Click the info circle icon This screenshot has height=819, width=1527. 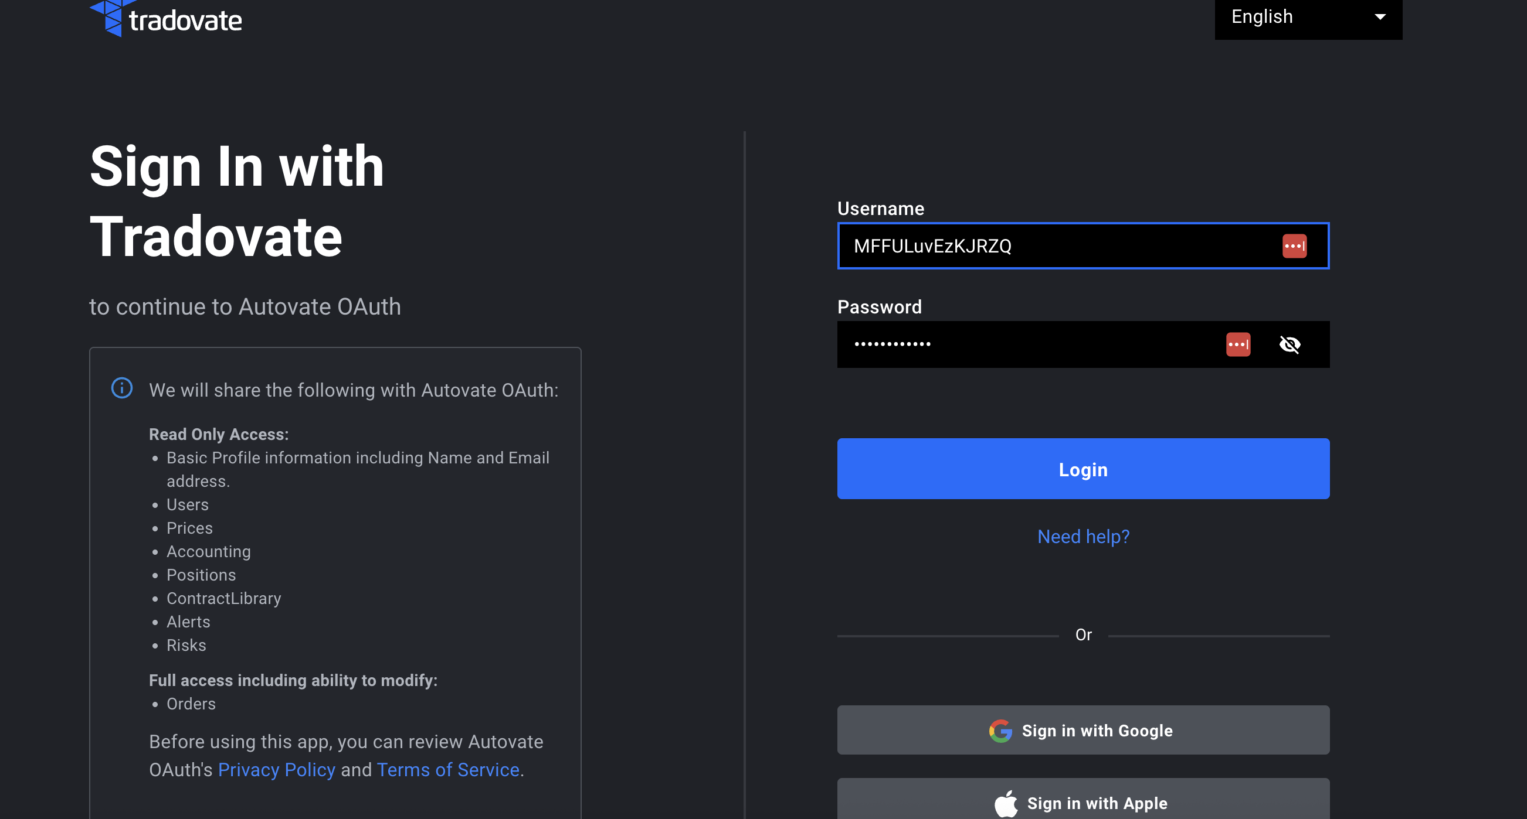[122, 388]
